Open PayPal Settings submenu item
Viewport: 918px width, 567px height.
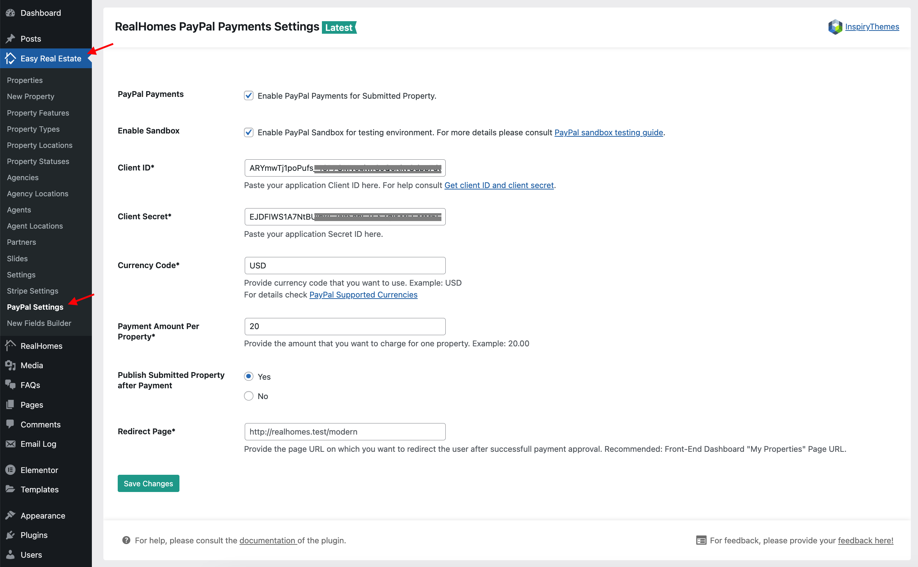click(x=35, y=307)
